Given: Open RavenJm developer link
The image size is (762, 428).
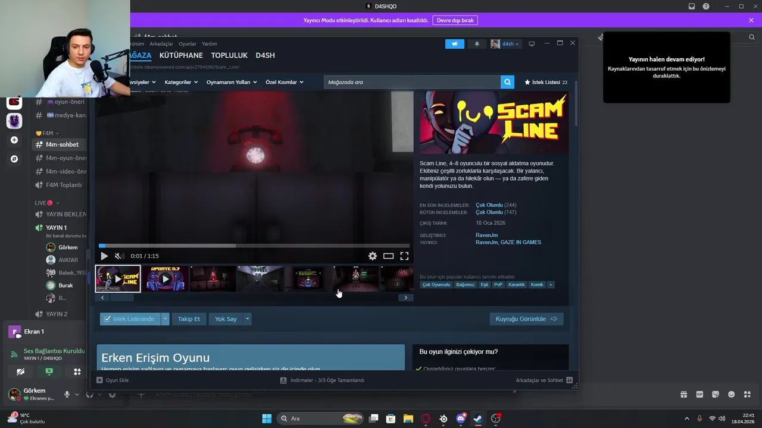Looking at the screenshot, I should tap(486, 235).
